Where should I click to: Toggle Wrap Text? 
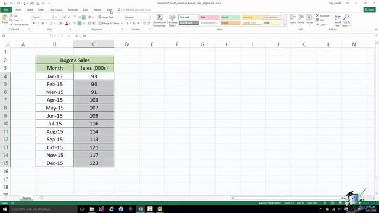(x=105, y=17)
